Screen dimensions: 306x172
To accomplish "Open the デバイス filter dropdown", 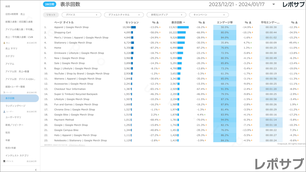I will (81, 15).
